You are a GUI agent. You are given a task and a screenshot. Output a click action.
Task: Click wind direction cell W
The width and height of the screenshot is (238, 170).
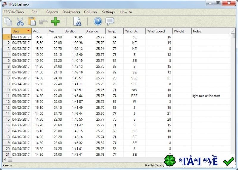click(x=135, y=102)
